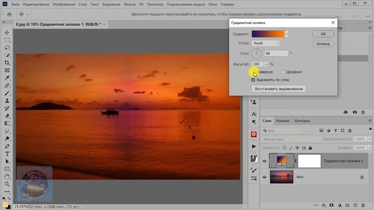Open the Actions panel play icon
The height and width of the screenshot is (210, 374).
(254, 146)
